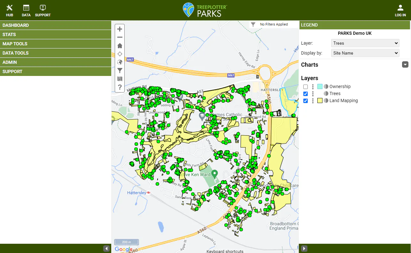This screenshot has width=411, height=253.
Task: Collapse the legend panel with the right arrow
Action: pyautogui.click(x=304, y=248)
